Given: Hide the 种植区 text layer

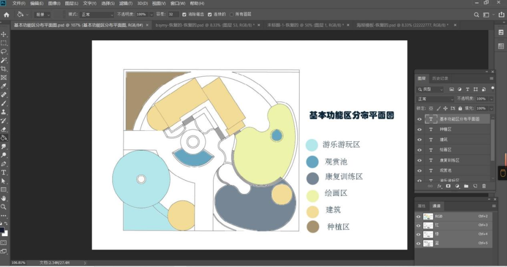Looking at the screenshot, I should pos(419,130).
